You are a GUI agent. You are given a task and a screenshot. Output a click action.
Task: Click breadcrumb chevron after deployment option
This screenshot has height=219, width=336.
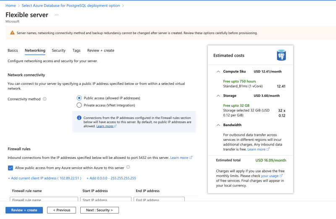(123, 6)
